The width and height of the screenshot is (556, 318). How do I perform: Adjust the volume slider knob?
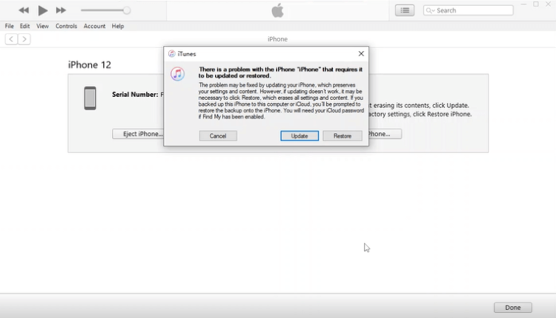127,10
